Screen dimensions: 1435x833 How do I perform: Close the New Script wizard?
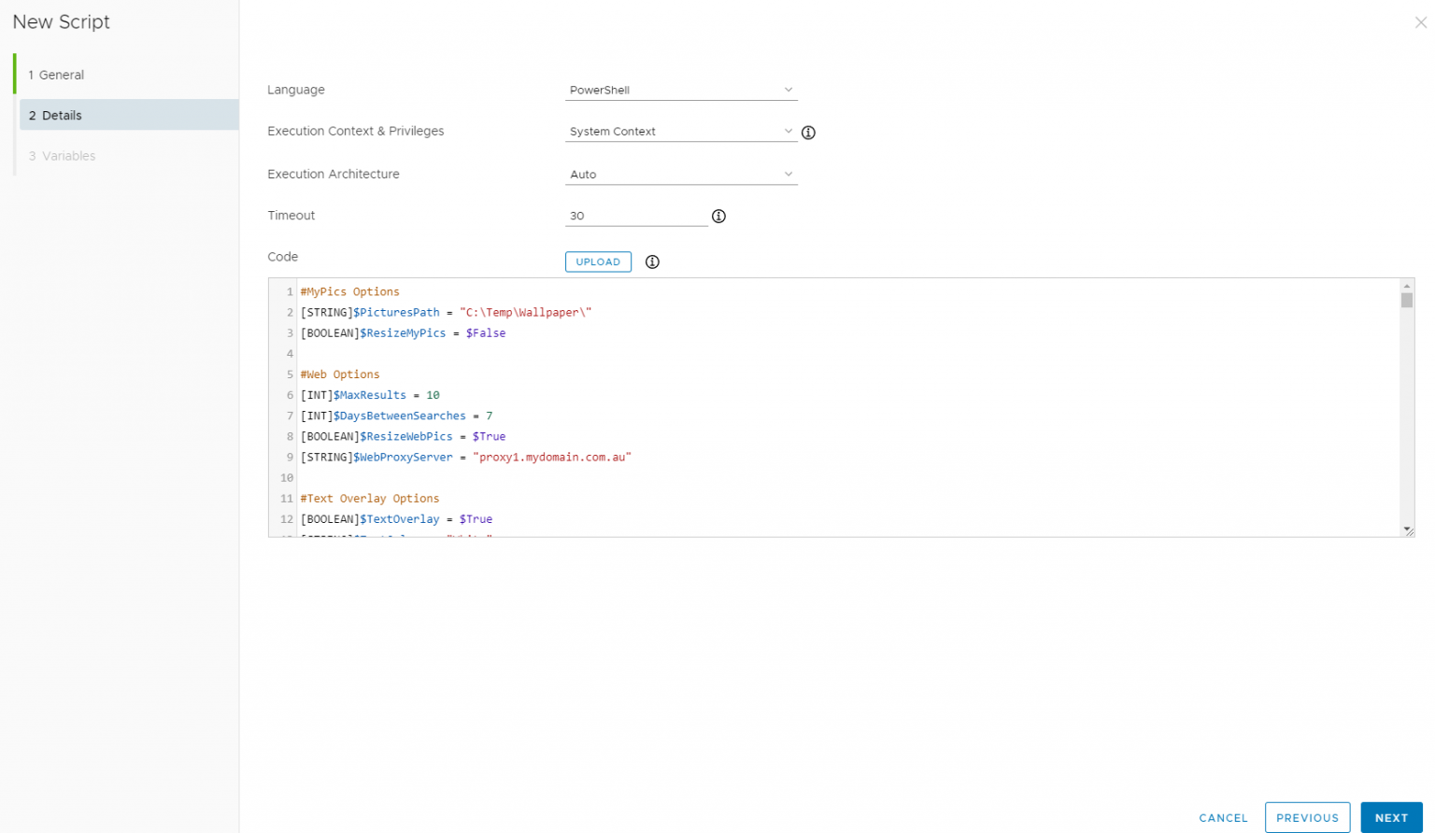[1420, 22]
